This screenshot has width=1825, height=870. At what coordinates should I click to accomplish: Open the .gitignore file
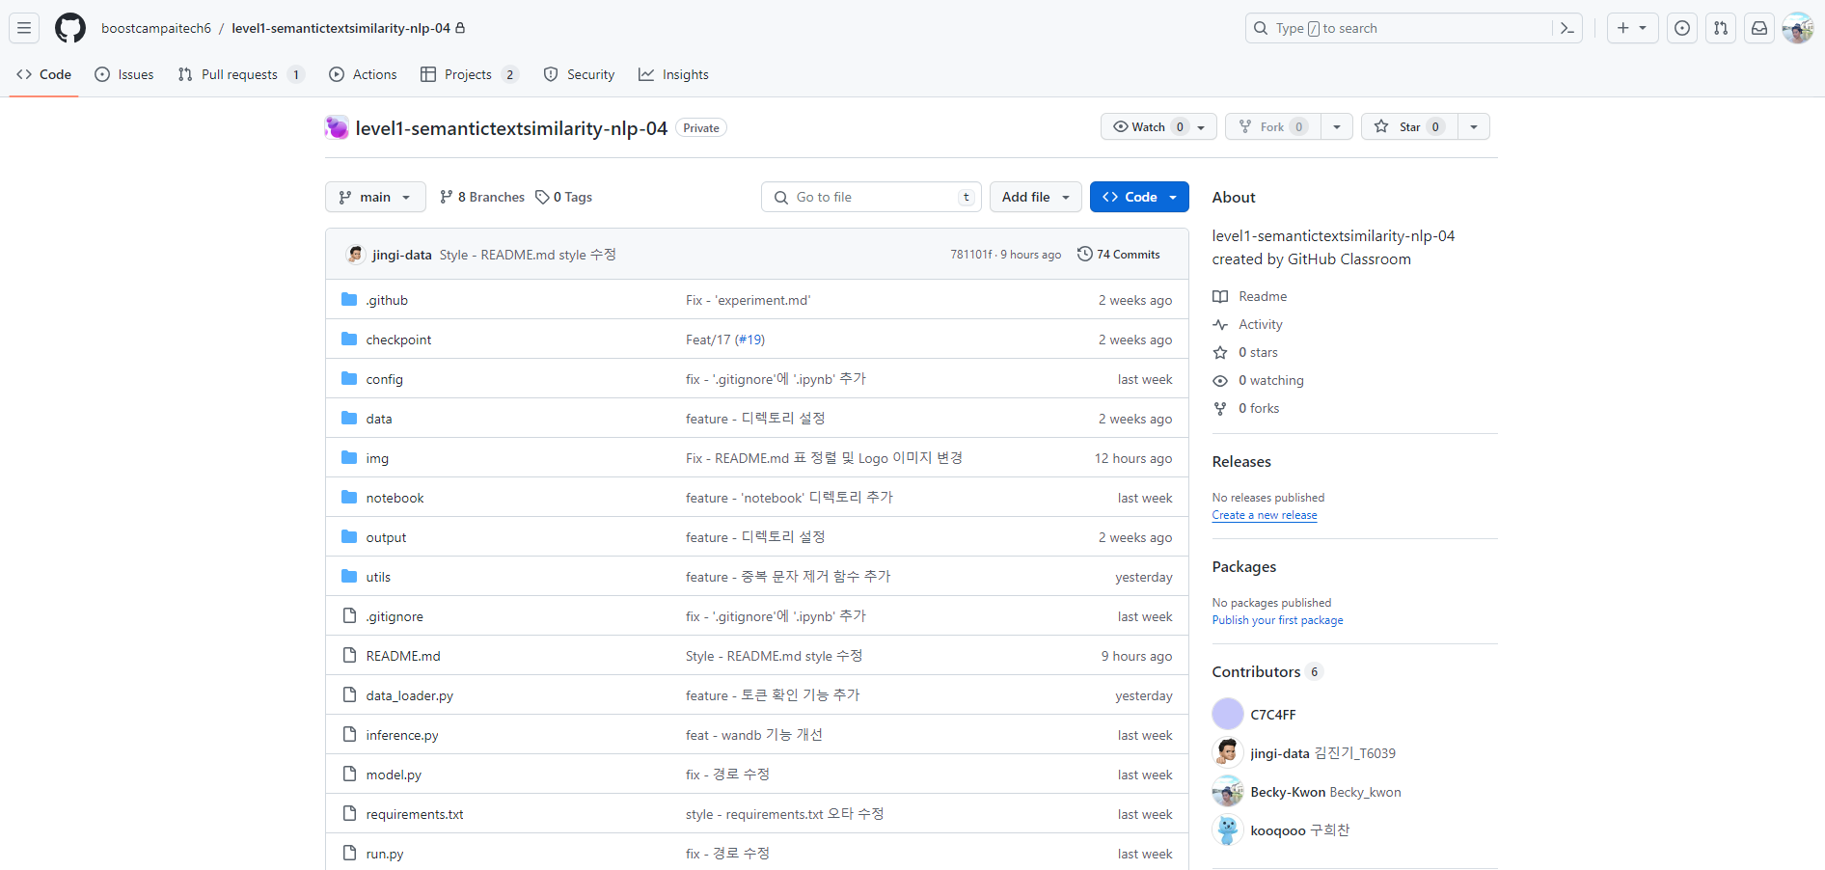pos(395,616)
